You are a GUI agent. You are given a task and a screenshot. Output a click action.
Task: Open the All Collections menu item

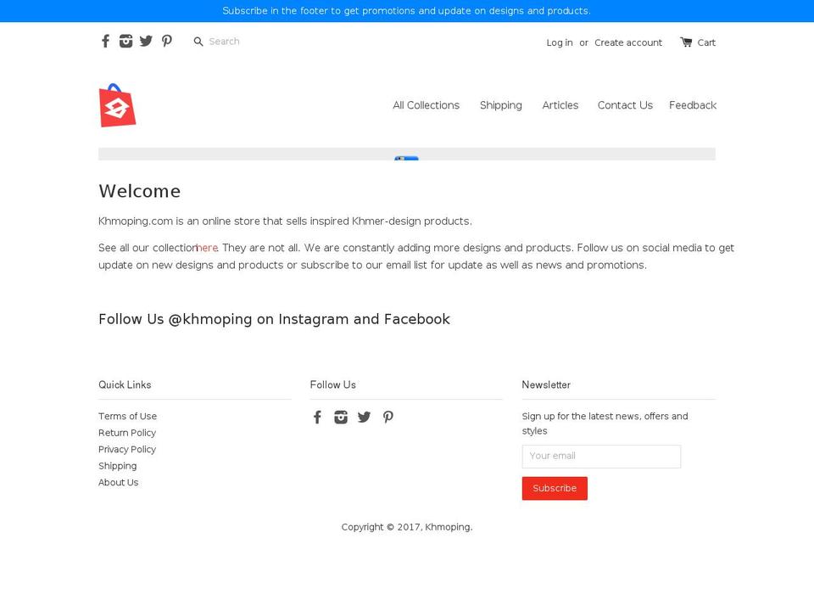[426, 105]
